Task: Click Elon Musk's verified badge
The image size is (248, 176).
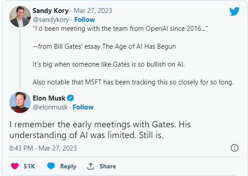Action: (x=71, y=98)
